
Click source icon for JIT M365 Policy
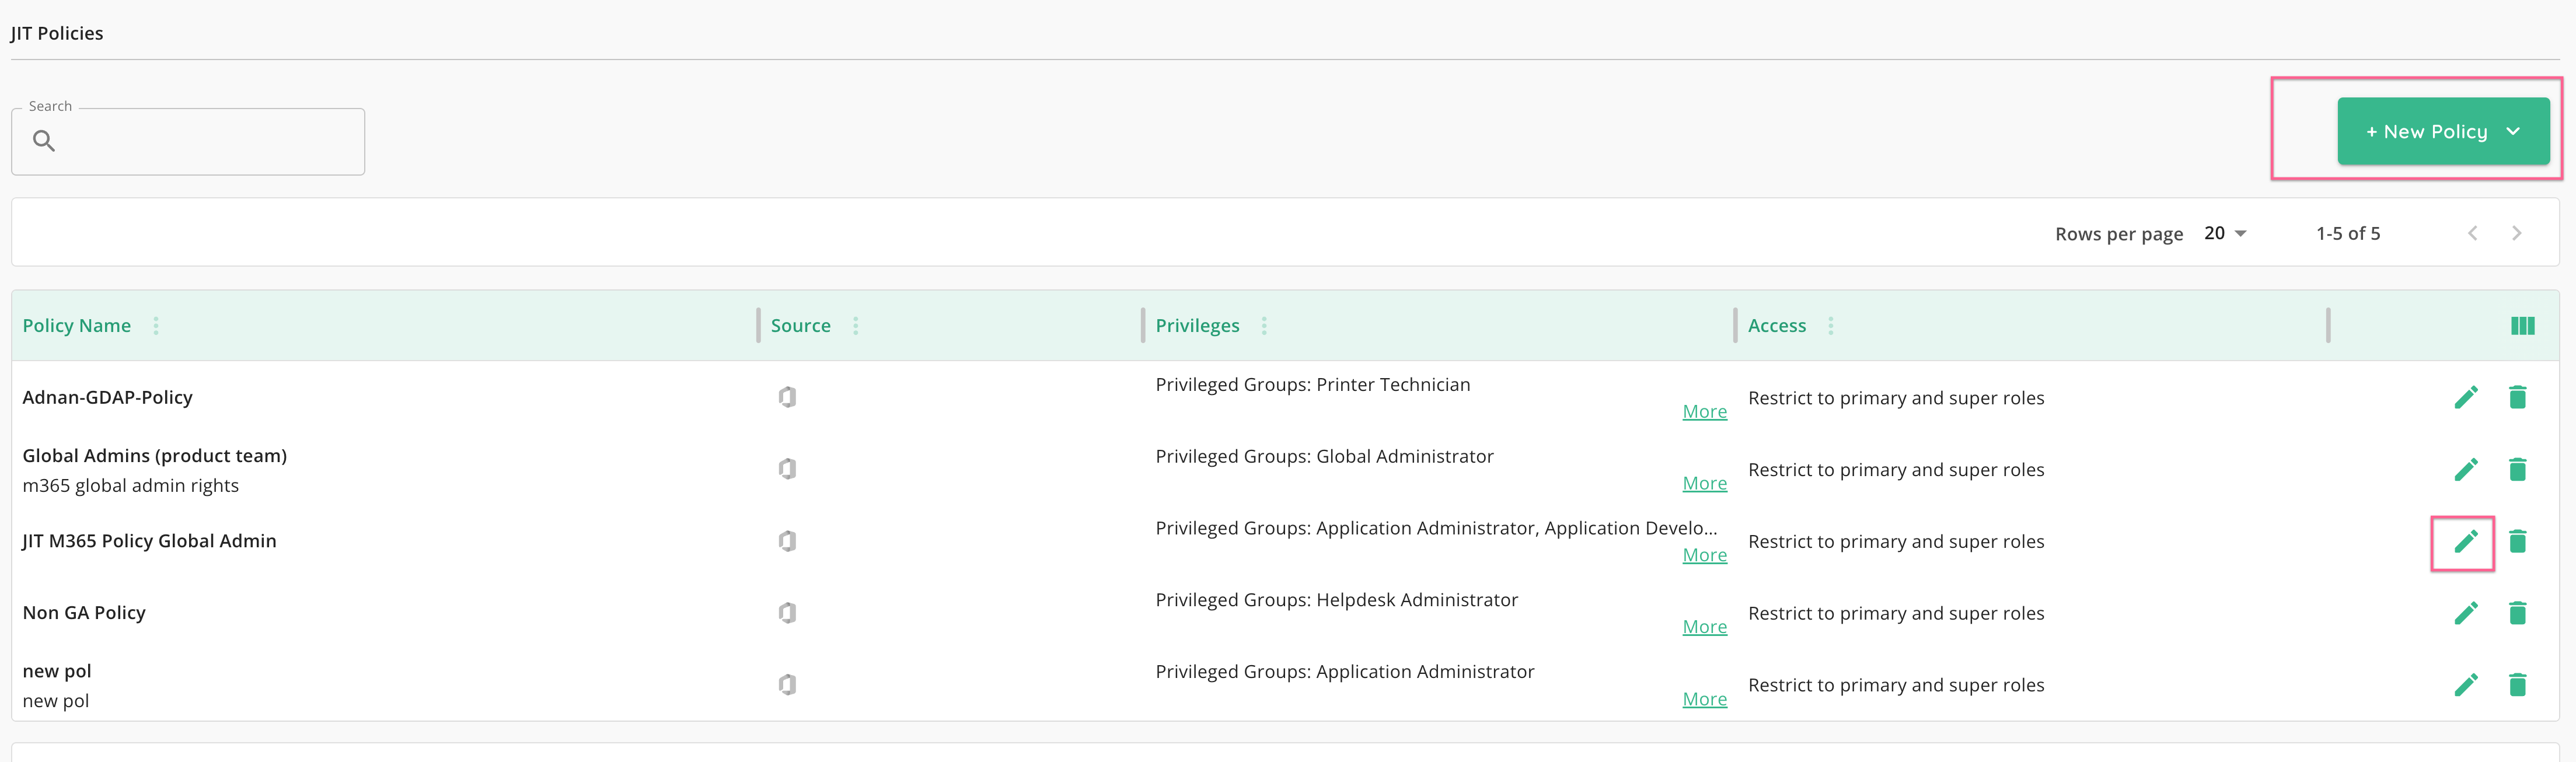(788, 541)
